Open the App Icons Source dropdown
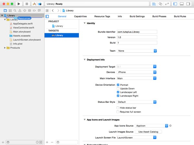Screen dimensions: 194x145 tap(152, 126)
